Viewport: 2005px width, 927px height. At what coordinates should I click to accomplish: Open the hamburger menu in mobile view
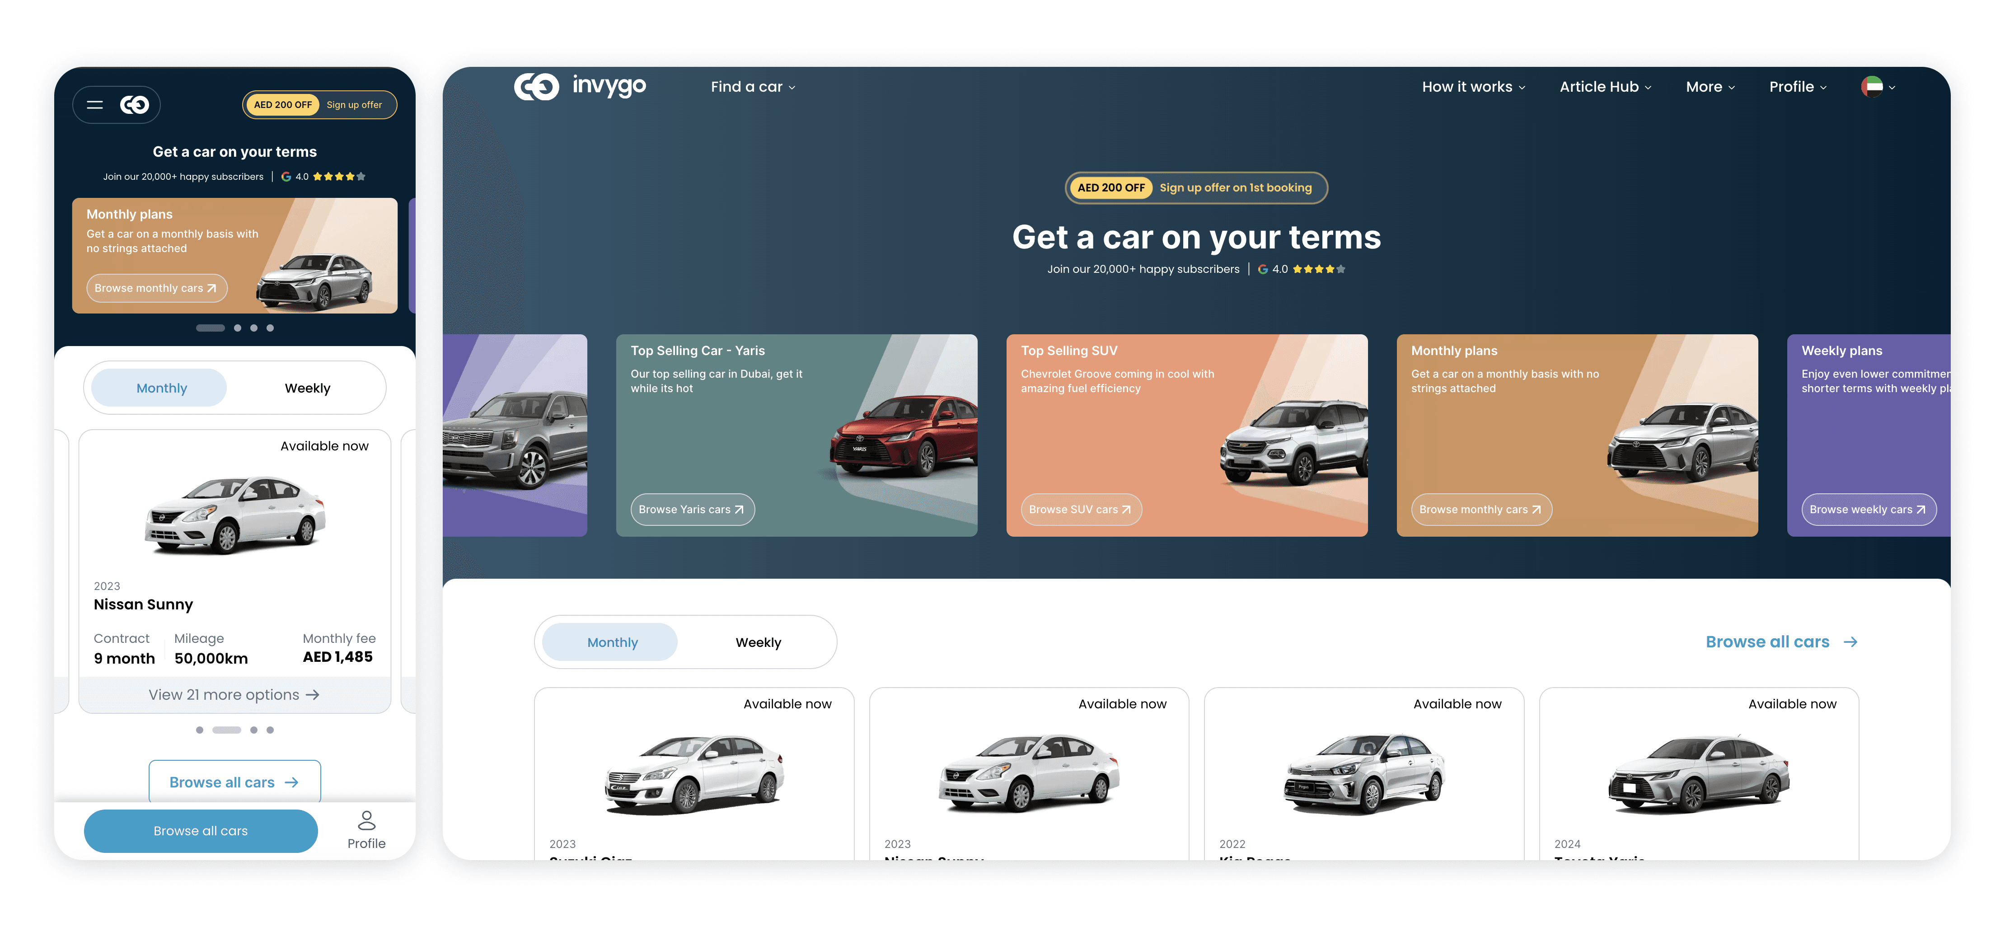(x=95, y=104)
